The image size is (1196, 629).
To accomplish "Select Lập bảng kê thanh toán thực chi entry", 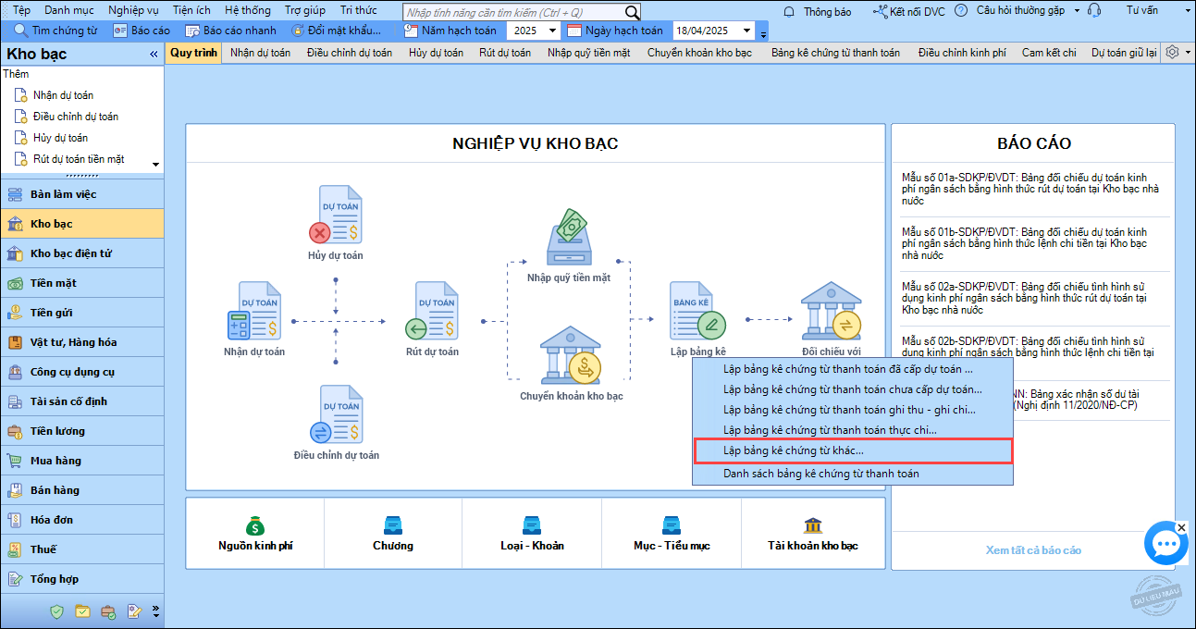I will (853, 430).
